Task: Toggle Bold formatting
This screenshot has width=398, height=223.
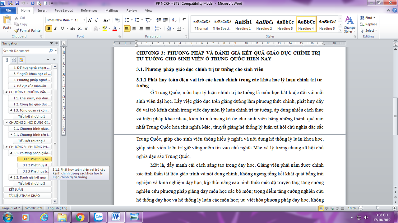Action: (x=49, y=28)
